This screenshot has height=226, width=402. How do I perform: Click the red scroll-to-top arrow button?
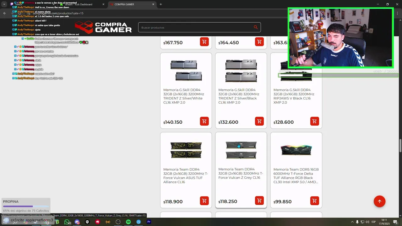(x=379, y=201)
